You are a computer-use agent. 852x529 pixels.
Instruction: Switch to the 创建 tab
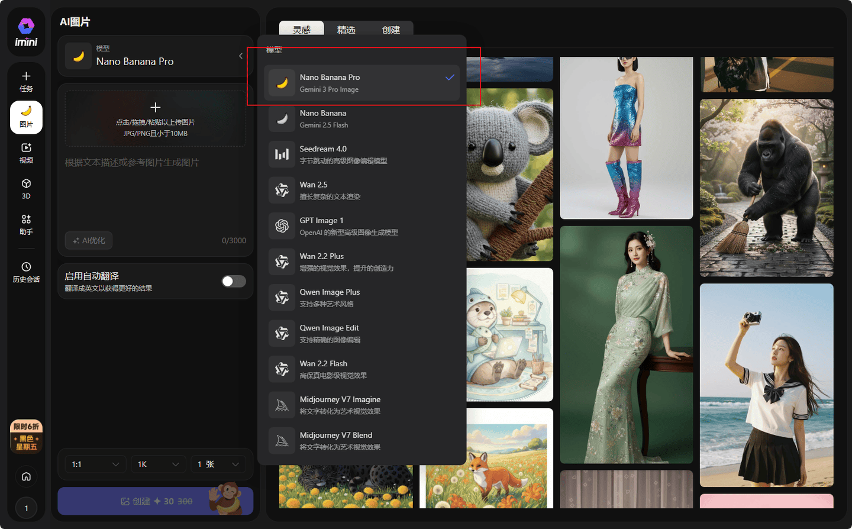[390, 30]
